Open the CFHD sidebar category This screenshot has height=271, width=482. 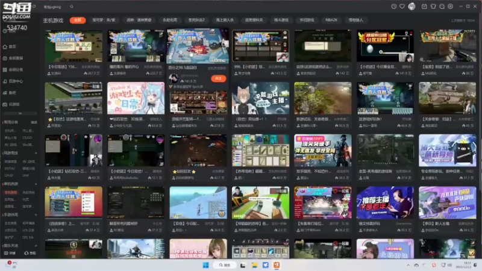(8, 175)
